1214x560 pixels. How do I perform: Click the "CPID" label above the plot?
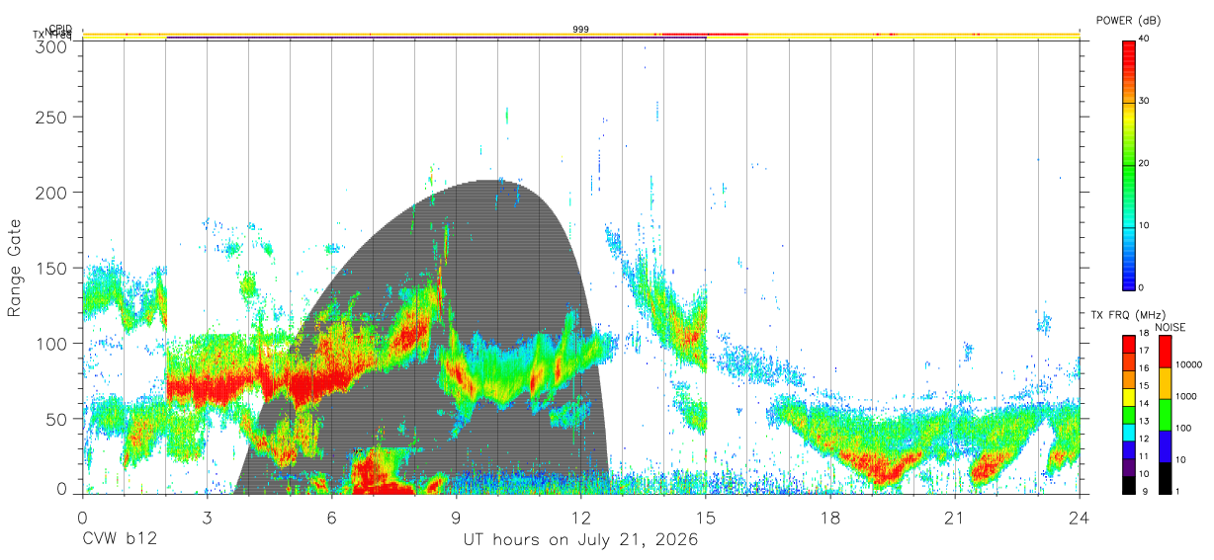click(60, 30)
